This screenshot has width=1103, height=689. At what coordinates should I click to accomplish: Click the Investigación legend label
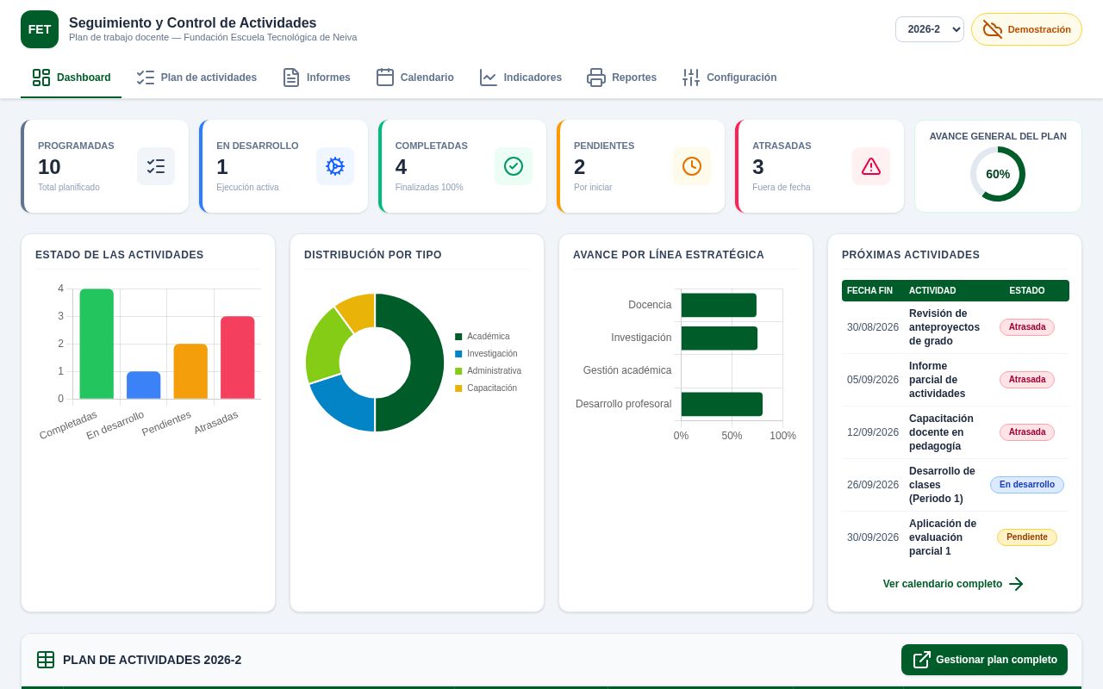492,354
